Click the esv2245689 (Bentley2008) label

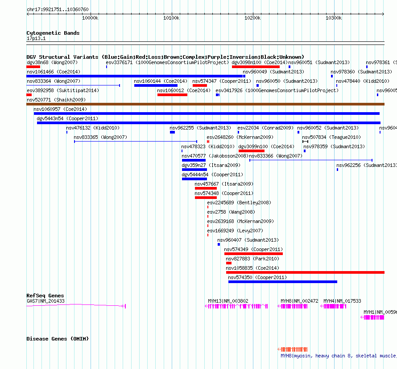point(239,203)
